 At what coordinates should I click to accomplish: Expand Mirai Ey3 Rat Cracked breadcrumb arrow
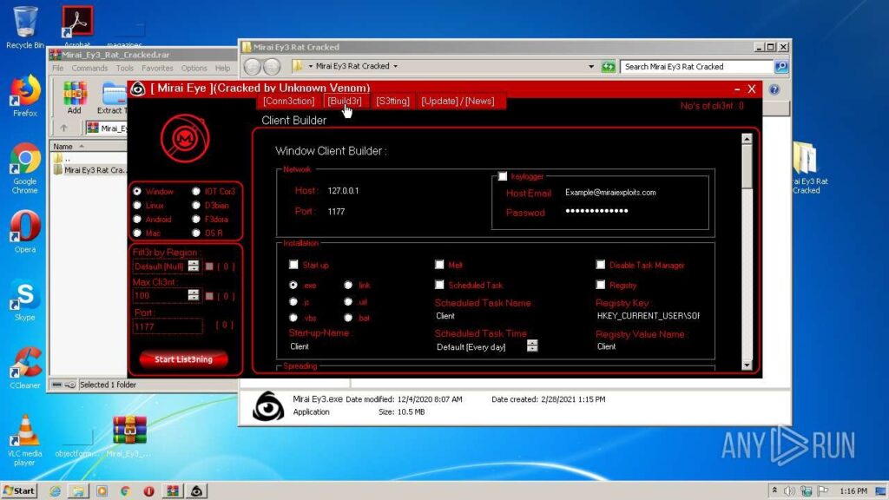point(395,66)
